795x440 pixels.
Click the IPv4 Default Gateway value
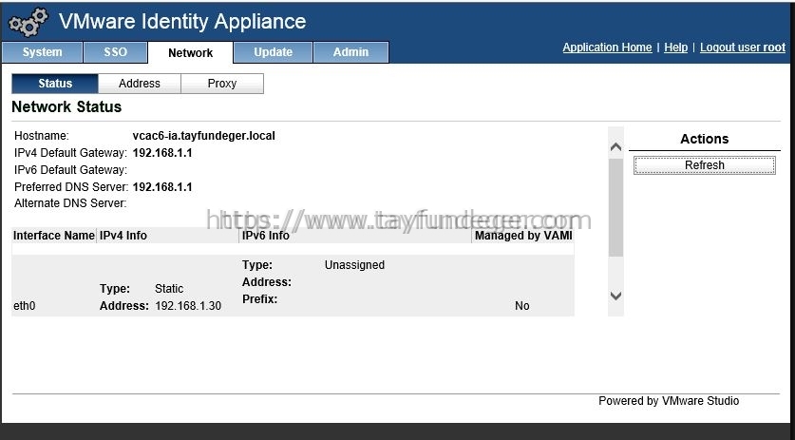tap(162, 153)
